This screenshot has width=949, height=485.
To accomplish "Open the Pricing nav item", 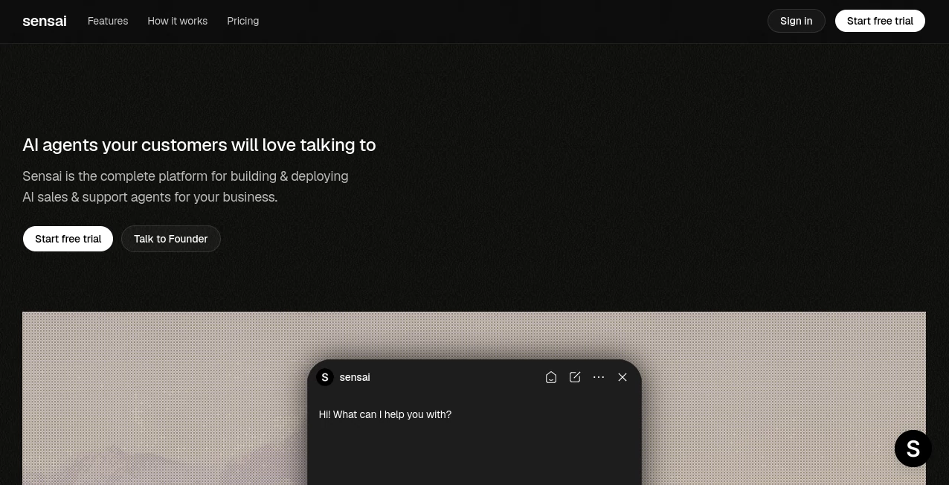I will (x=243, y=21).
